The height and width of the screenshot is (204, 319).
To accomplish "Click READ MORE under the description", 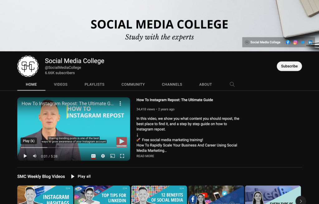I will coord(145,156).
